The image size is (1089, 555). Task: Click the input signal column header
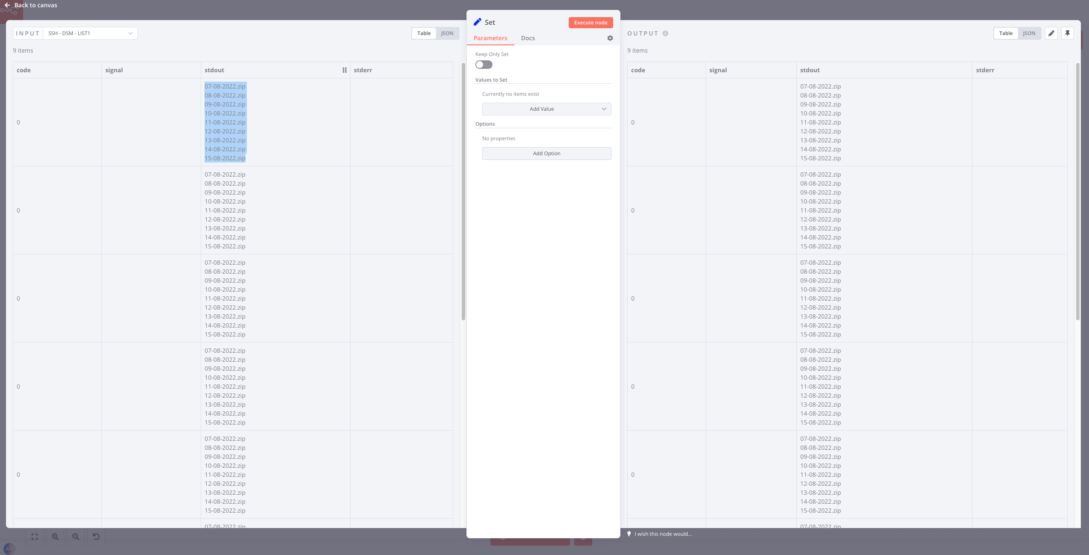tap(151, 70)
